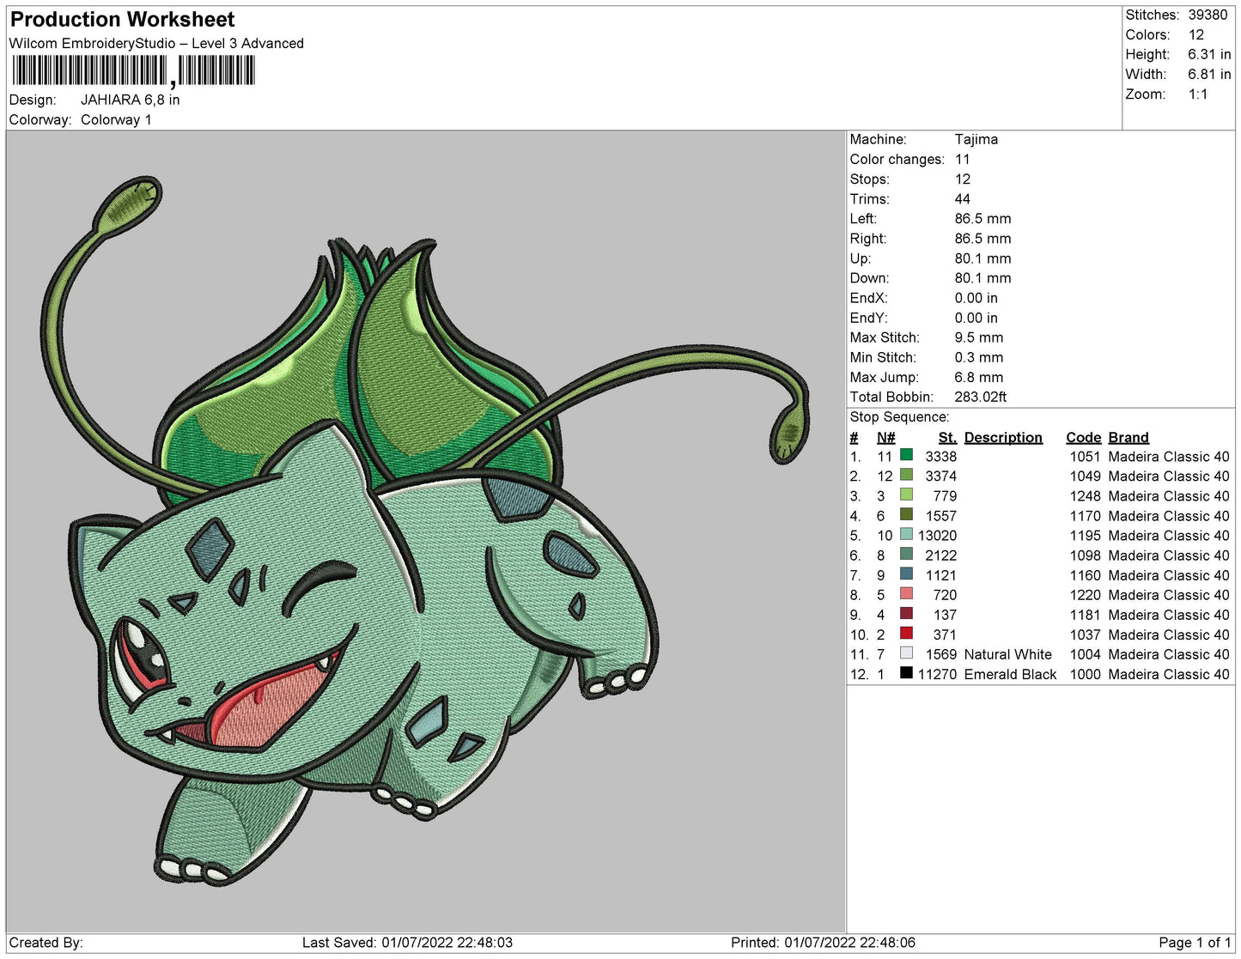Click the Max Jump value '6.8 mm'
This screenshot has height=959, width=1241.
coord(979,377)
